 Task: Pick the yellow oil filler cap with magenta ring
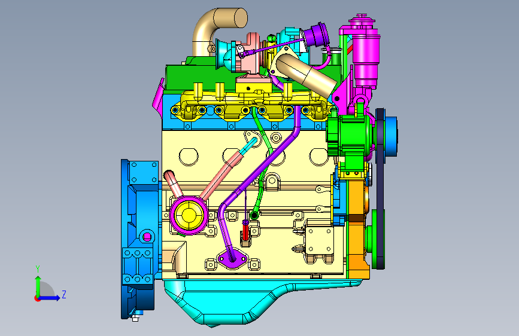[189, 215]
